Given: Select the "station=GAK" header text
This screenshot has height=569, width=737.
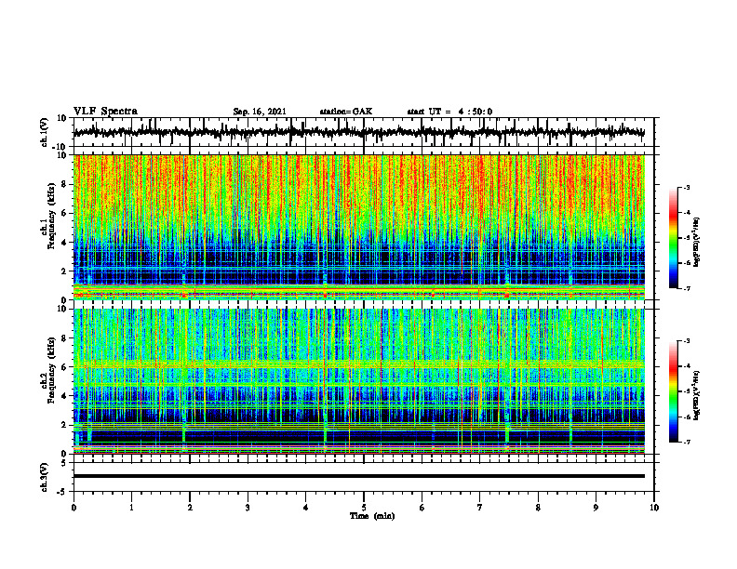Looking at the screenshot, I should click(346, 112).
